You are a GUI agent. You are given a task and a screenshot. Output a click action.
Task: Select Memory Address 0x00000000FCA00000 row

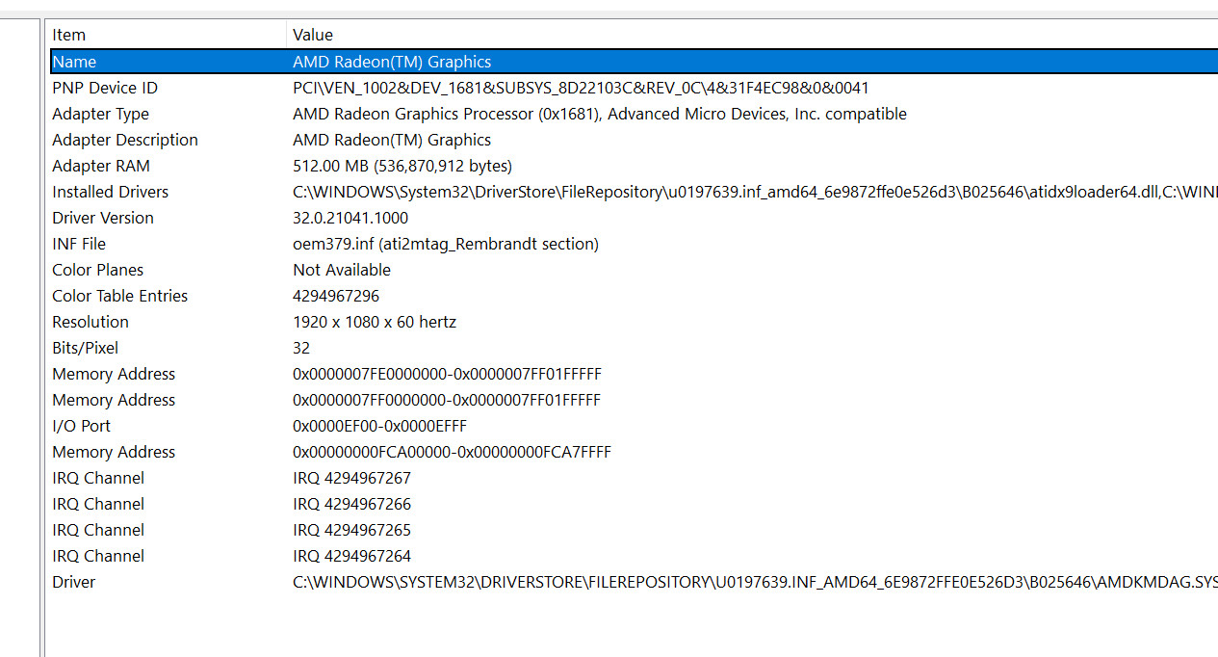pyautogui.click(x=634, y=452)
